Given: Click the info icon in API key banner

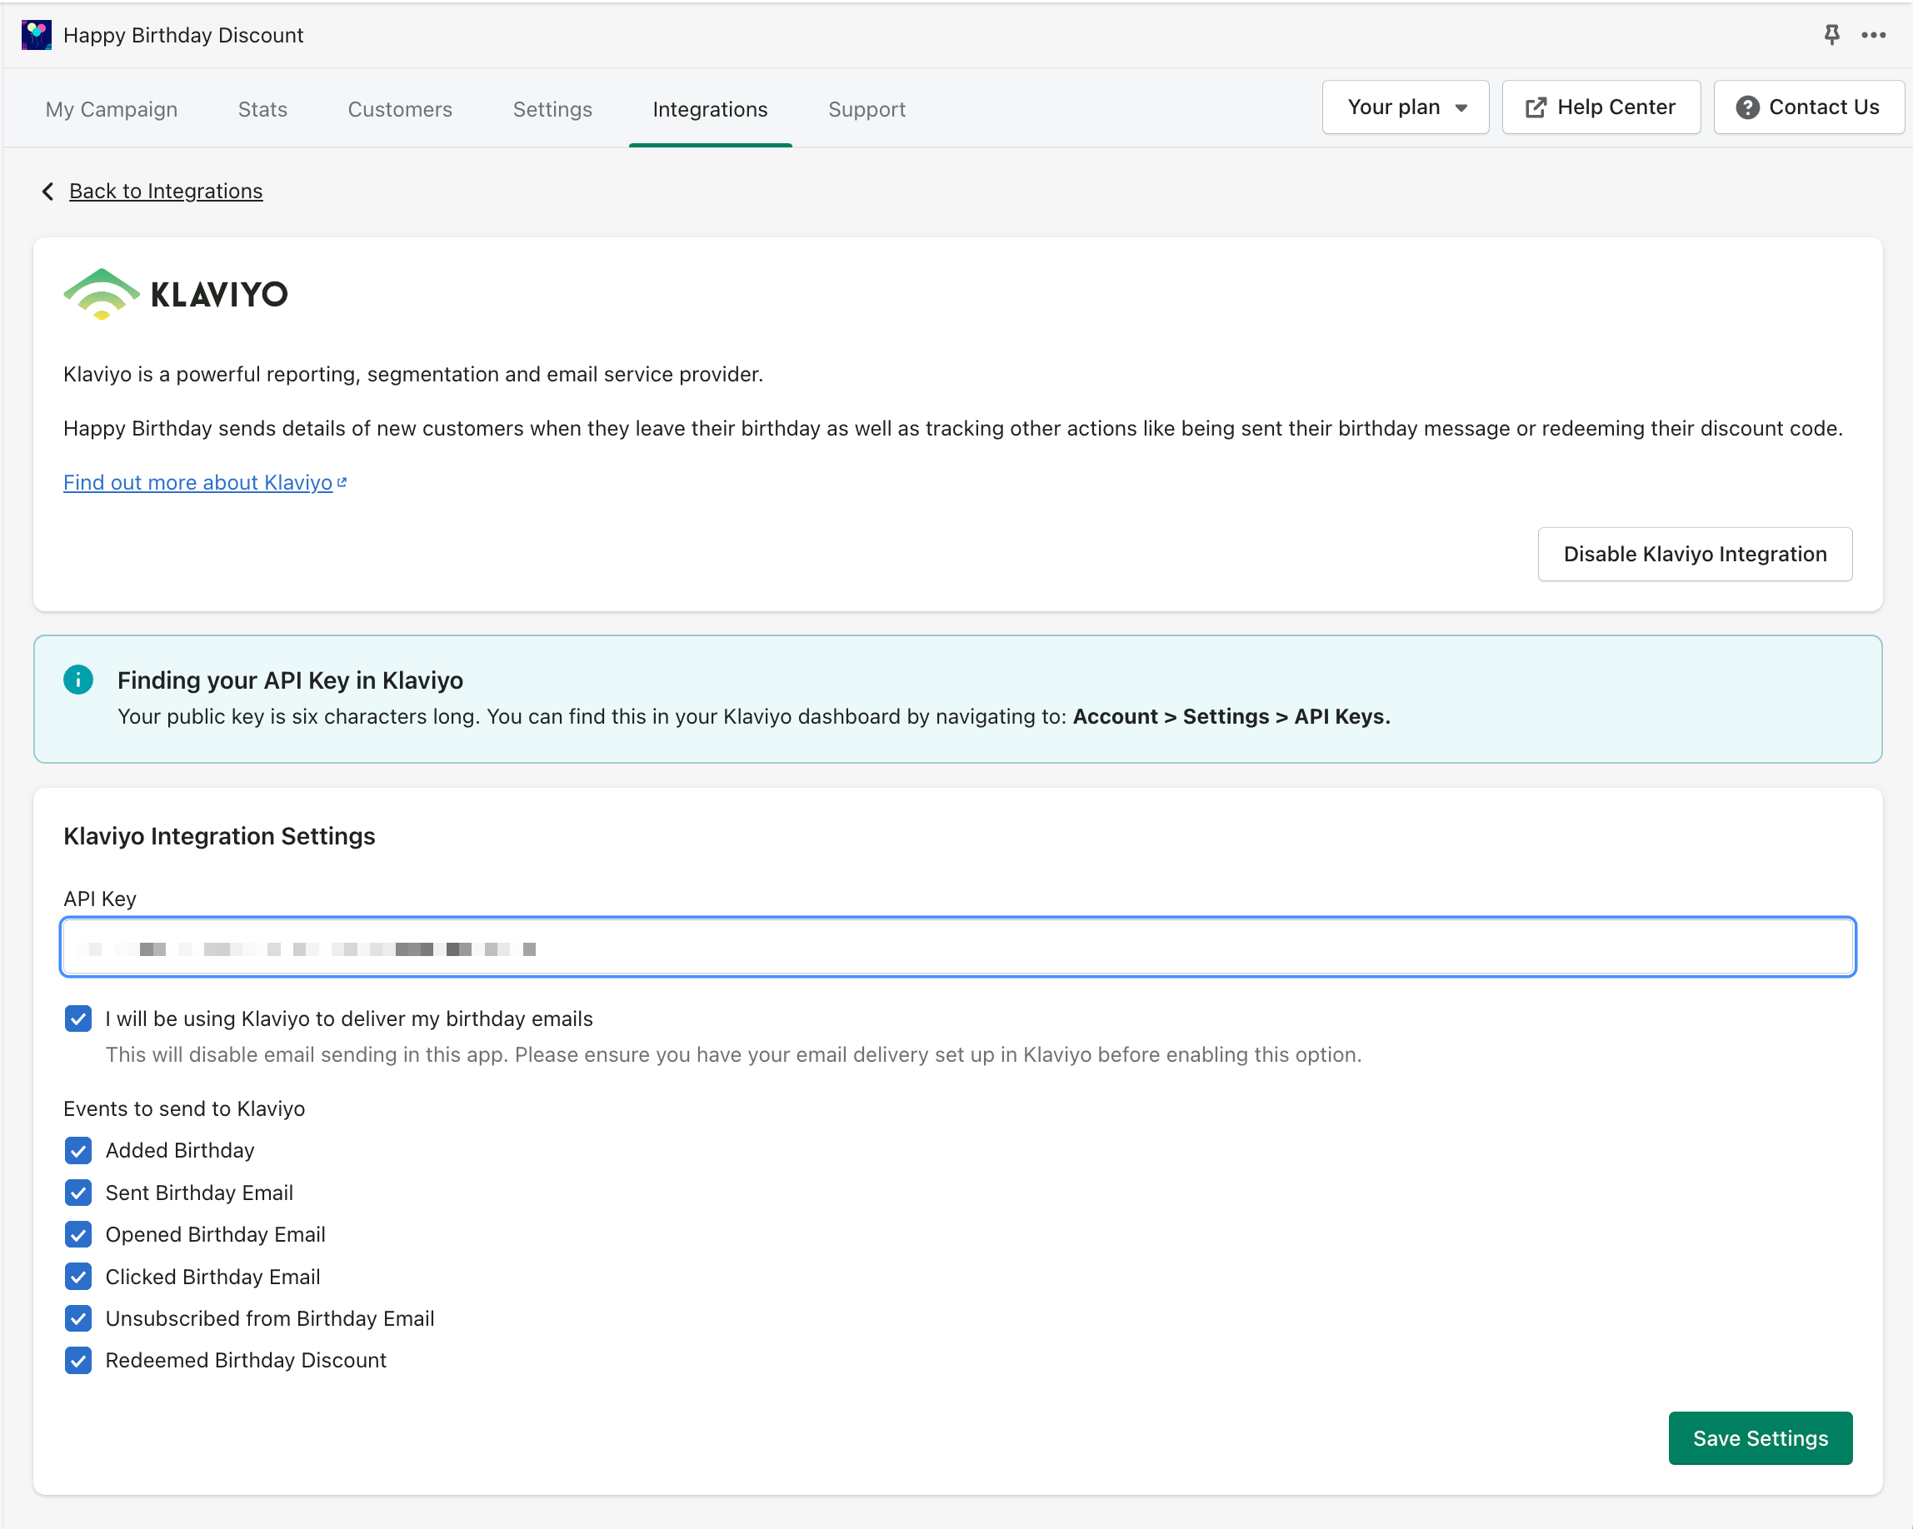Looking at the screenshot, I should [x=78, y=680].
